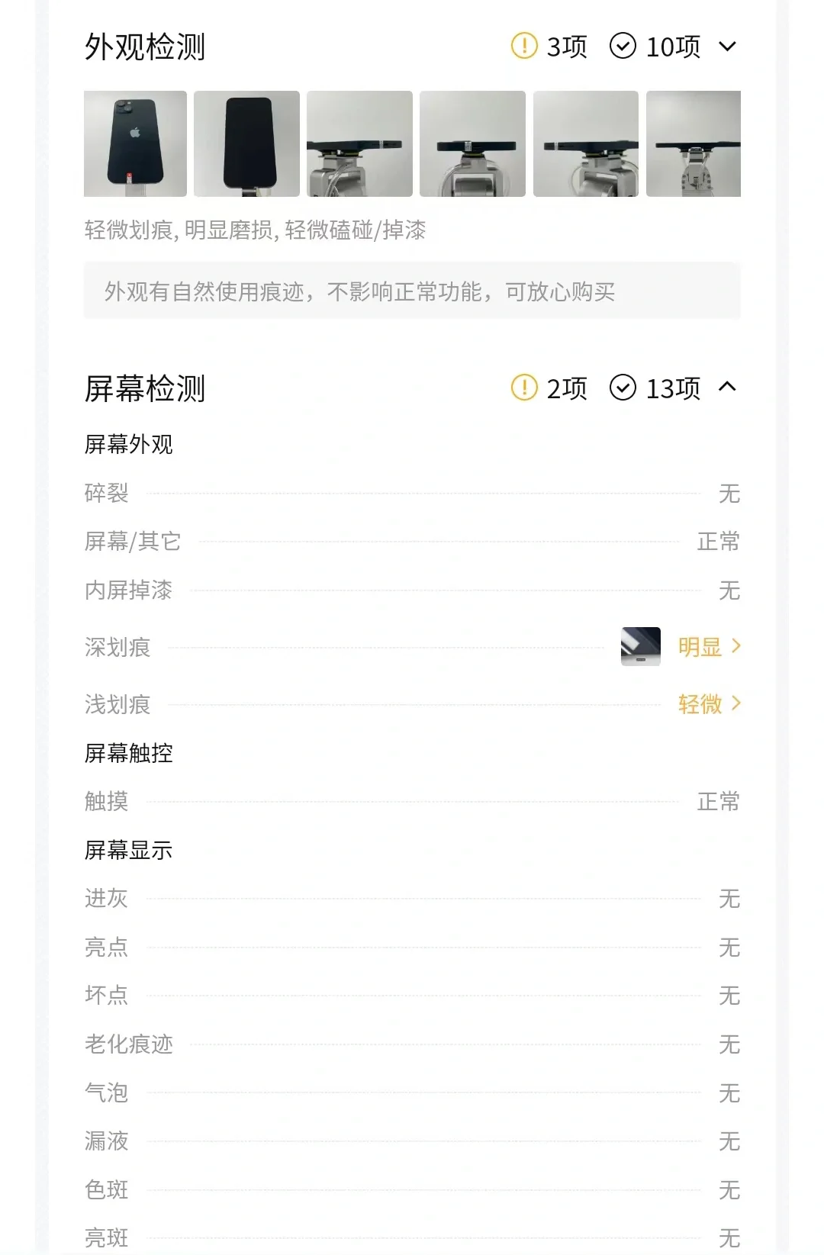The image size is (824, 1255).
Task: Open the partially visible sixth photo thumbnail
Action: [694, 143]
